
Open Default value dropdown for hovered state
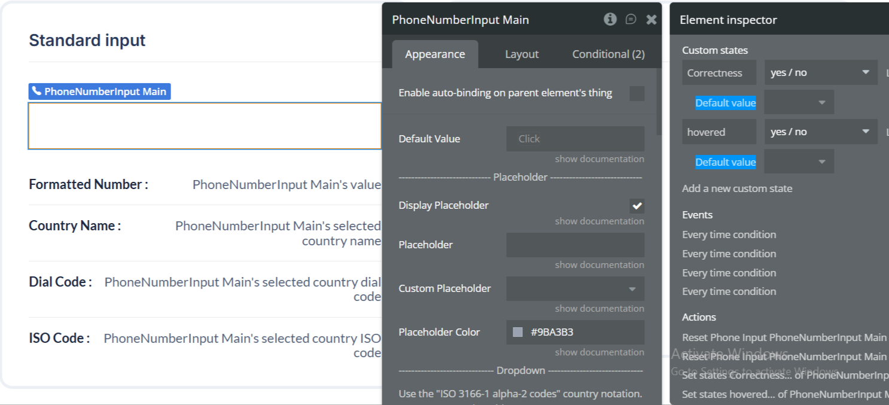(799, 162)
